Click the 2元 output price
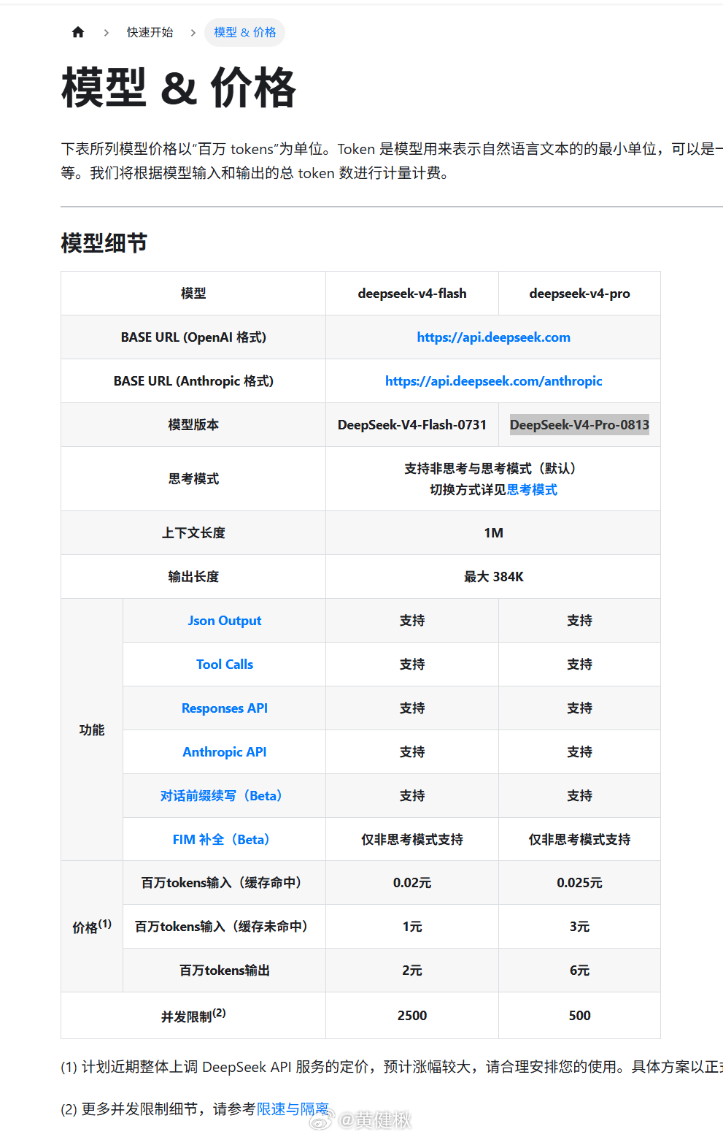 [412, 971]
